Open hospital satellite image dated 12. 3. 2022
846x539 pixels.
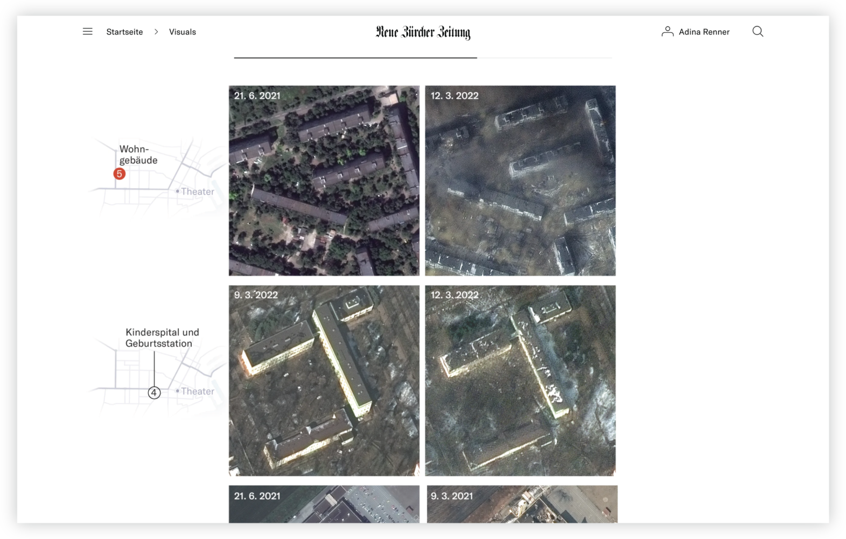[520, 381]
